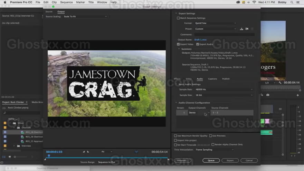Screen dimensions: 304x171
Task: Click the Delete Preset icon
Action: [x=252, y=29]
